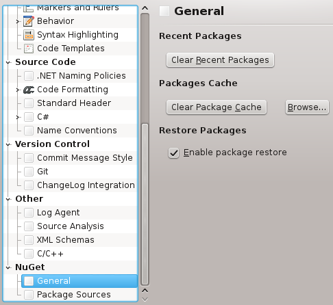The height and width of the screenshot is (305, 333).
Task: Expand the C# tree node
Action: (x=17, y=117)
